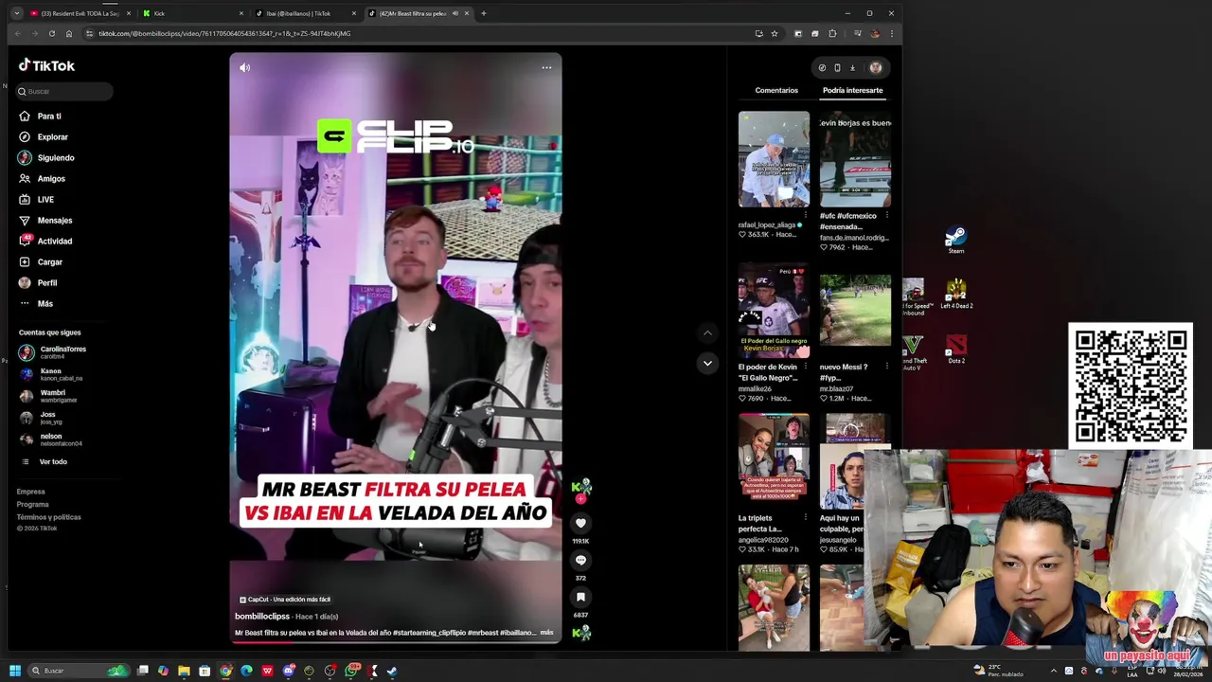Screen dimensions: 1212x682
Task: Open the Steam desktop shortcut
Action: tap(956, 240)
